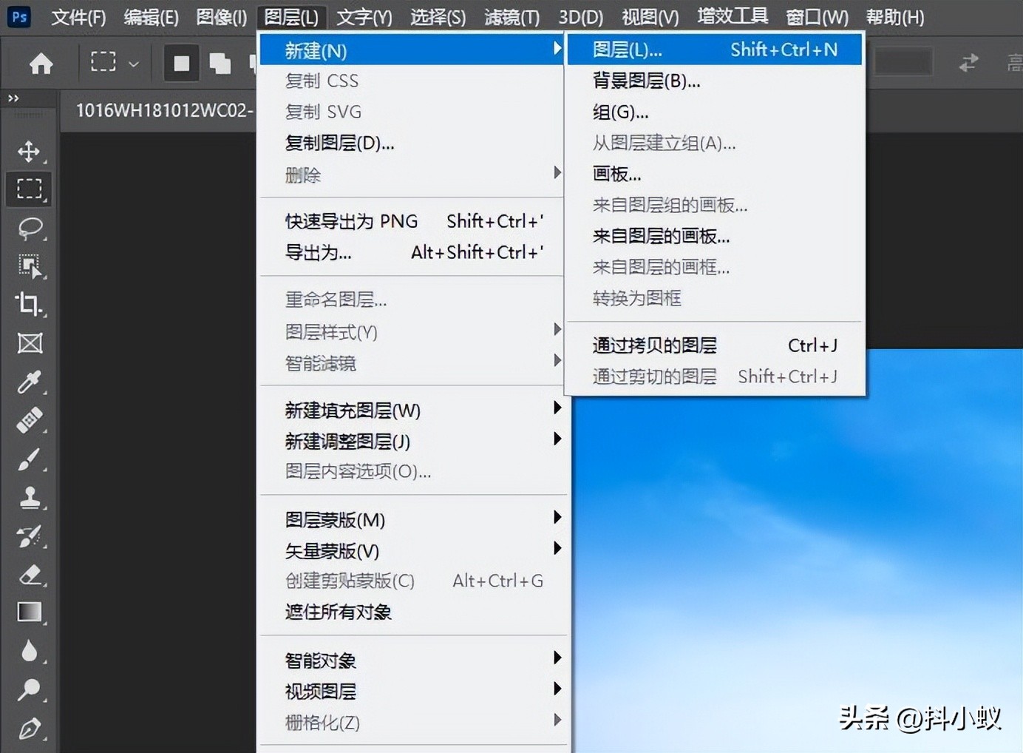This screenshot has width=1023, height=753.
Task: Select the Frame tool
Action: click(29, 343)
